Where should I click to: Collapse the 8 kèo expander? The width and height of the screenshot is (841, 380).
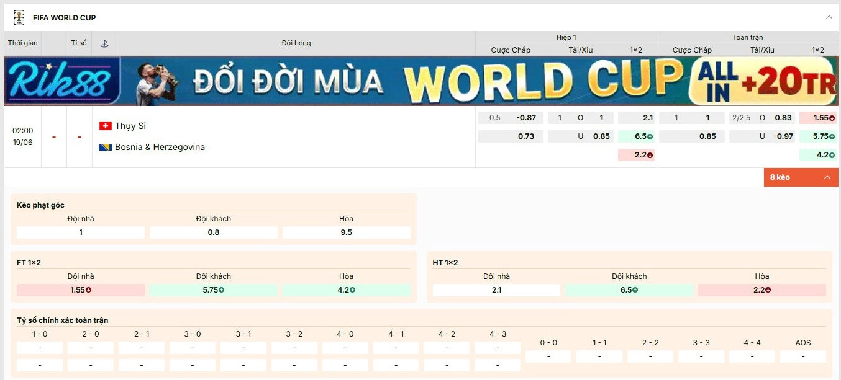[801, 177]
